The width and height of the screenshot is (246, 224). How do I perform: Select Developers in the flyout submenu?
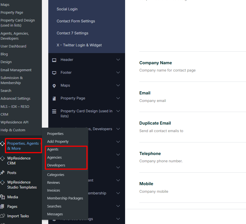click(56, 165)
